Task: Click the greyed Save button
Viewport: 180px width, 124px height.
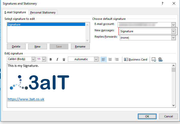Action: click(59, 46)
